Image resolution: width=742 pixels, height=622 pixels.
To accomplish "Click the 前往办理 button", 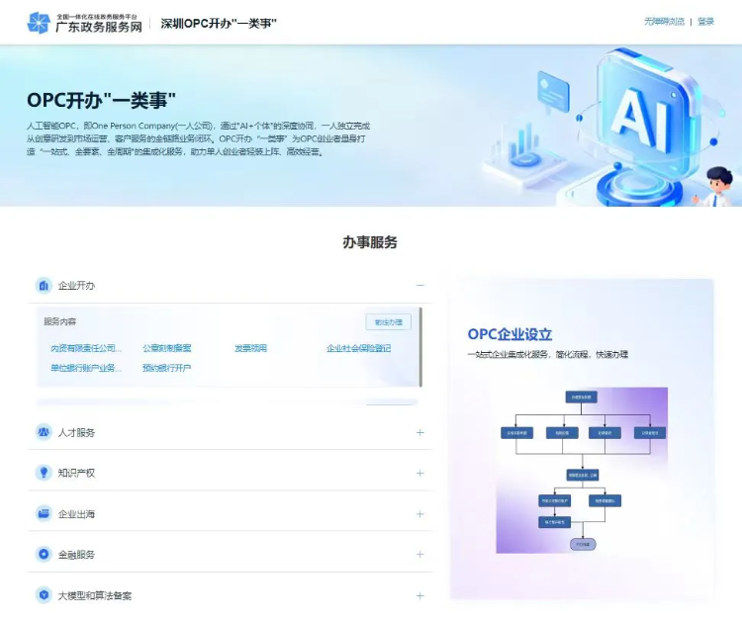I will coord(389,322).
